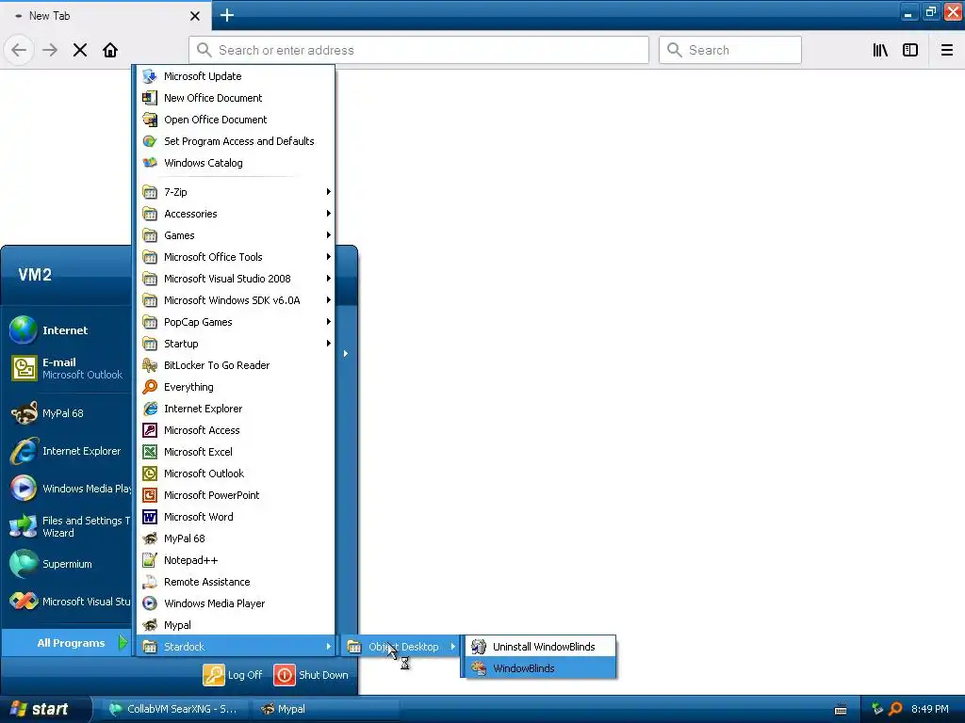The width and height of the screenshot is (965, 723).
Task: Launch Windows Media Player from programs list
Action: (x=235, y=603)
